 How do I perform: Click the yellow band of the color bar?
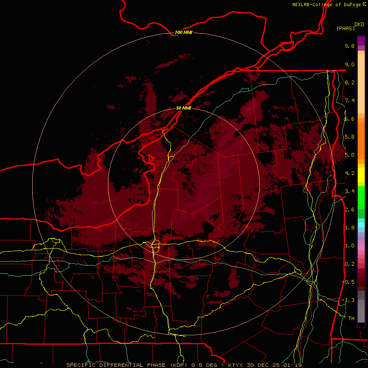click(361, 175)
